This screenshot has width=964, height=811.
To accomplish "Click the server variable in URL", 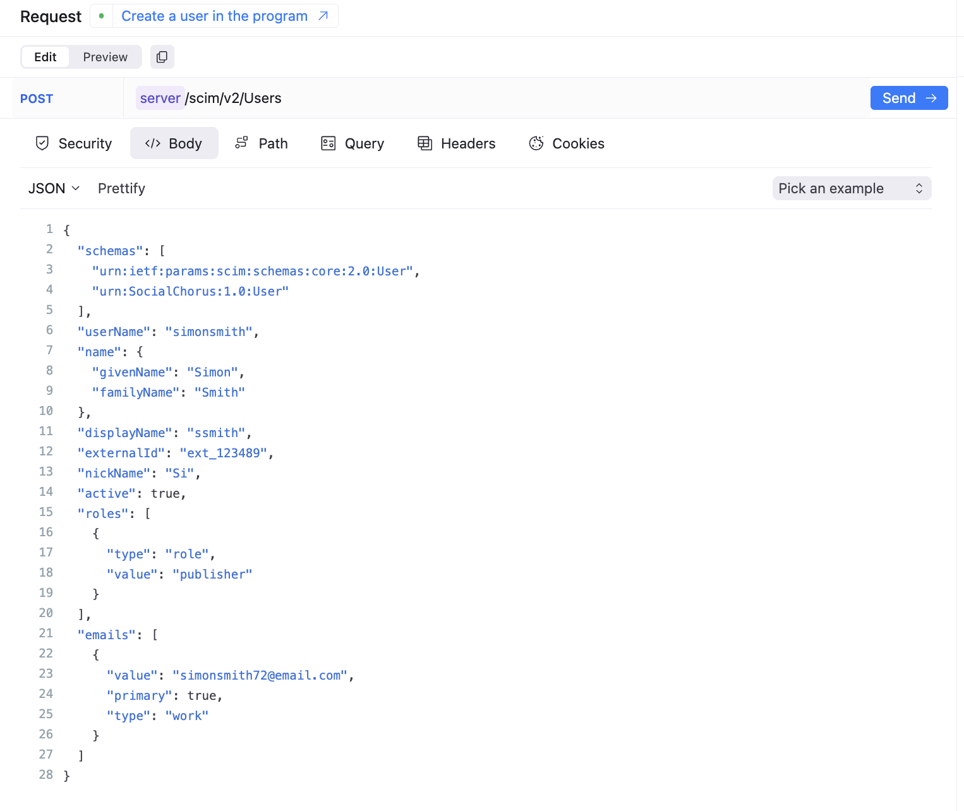I will [x=160, y=98].
